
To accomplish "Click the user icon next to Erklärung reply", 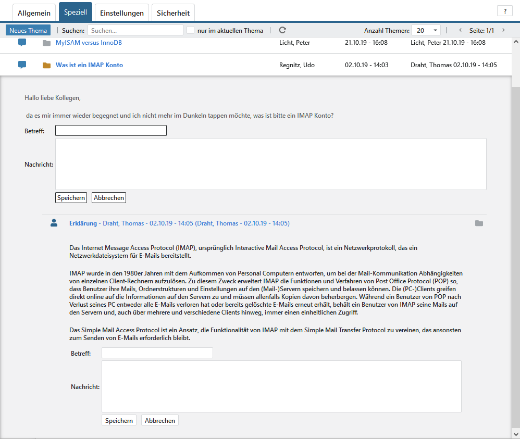I will (x=54, y=223).
